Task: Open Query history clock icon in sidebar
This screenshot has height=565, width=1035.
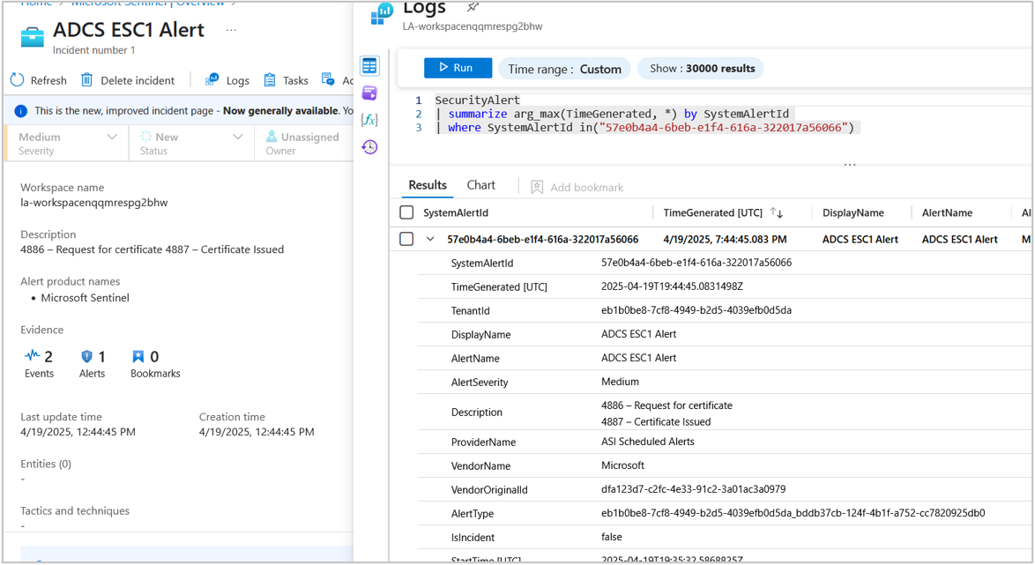Action: pyautogui.click(x=369, y=147)
